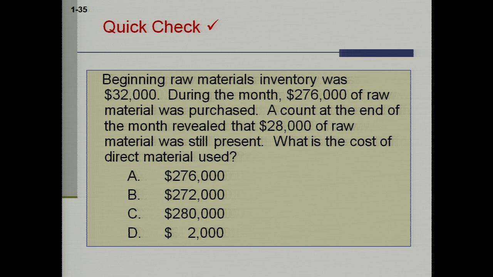Click the Quick Check title text
The image size is (493, 277).
point(151,27)
